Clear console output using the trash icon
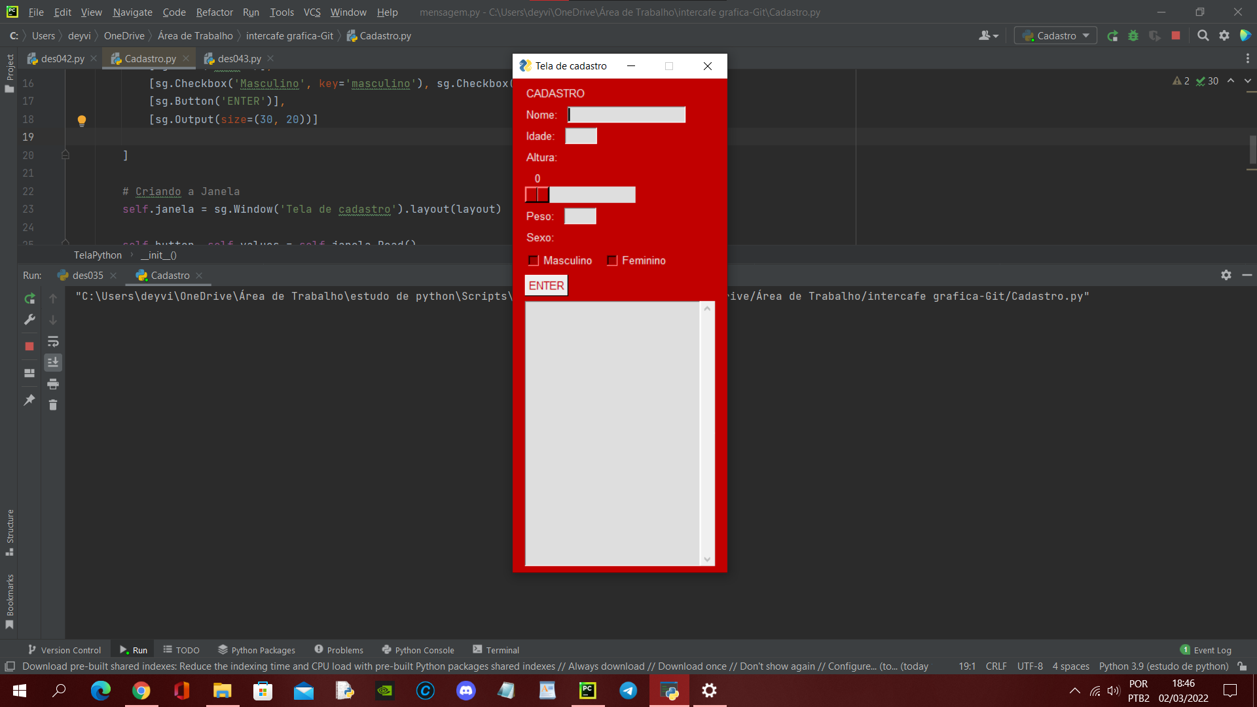1257x707 pixels. tap(53, 405)
